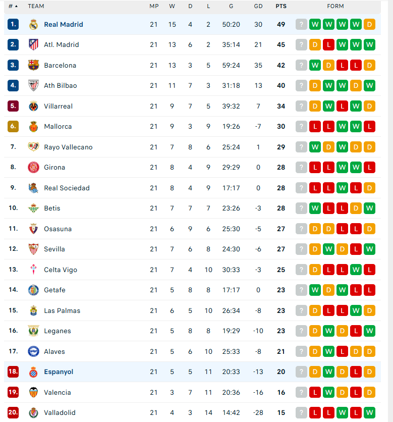Click Atl. Madrid's upcoming match question mark

(x=301, y=45)
